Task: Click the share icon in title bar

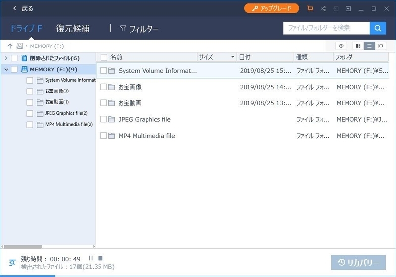Action: pyautogui.click(x=323, y=9)
